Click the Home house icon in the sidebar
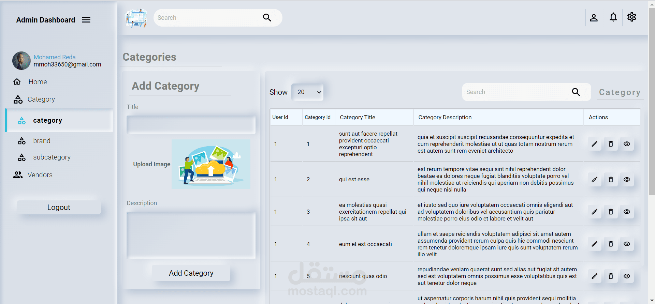The width and height of the screenshot is (655, 304). [17, 82]
